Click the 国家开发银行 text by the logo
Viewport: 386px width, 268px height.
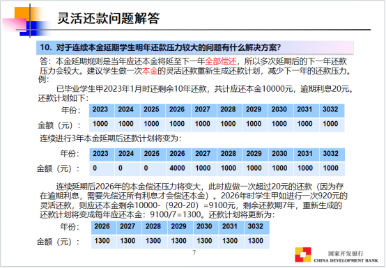(x=346, y=253)
